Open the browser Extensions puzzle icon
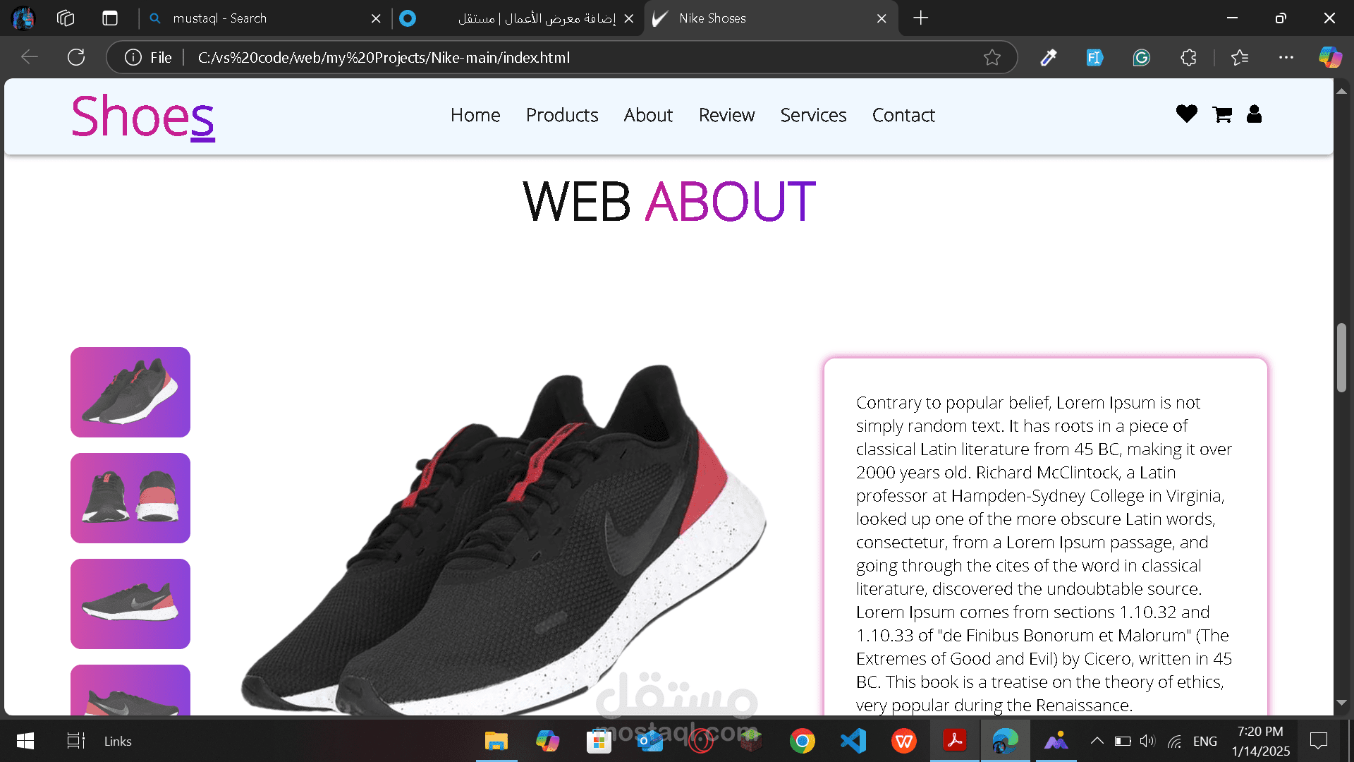The width and height of the screenshot is (1354, 762). click(x=1189, y=58)
